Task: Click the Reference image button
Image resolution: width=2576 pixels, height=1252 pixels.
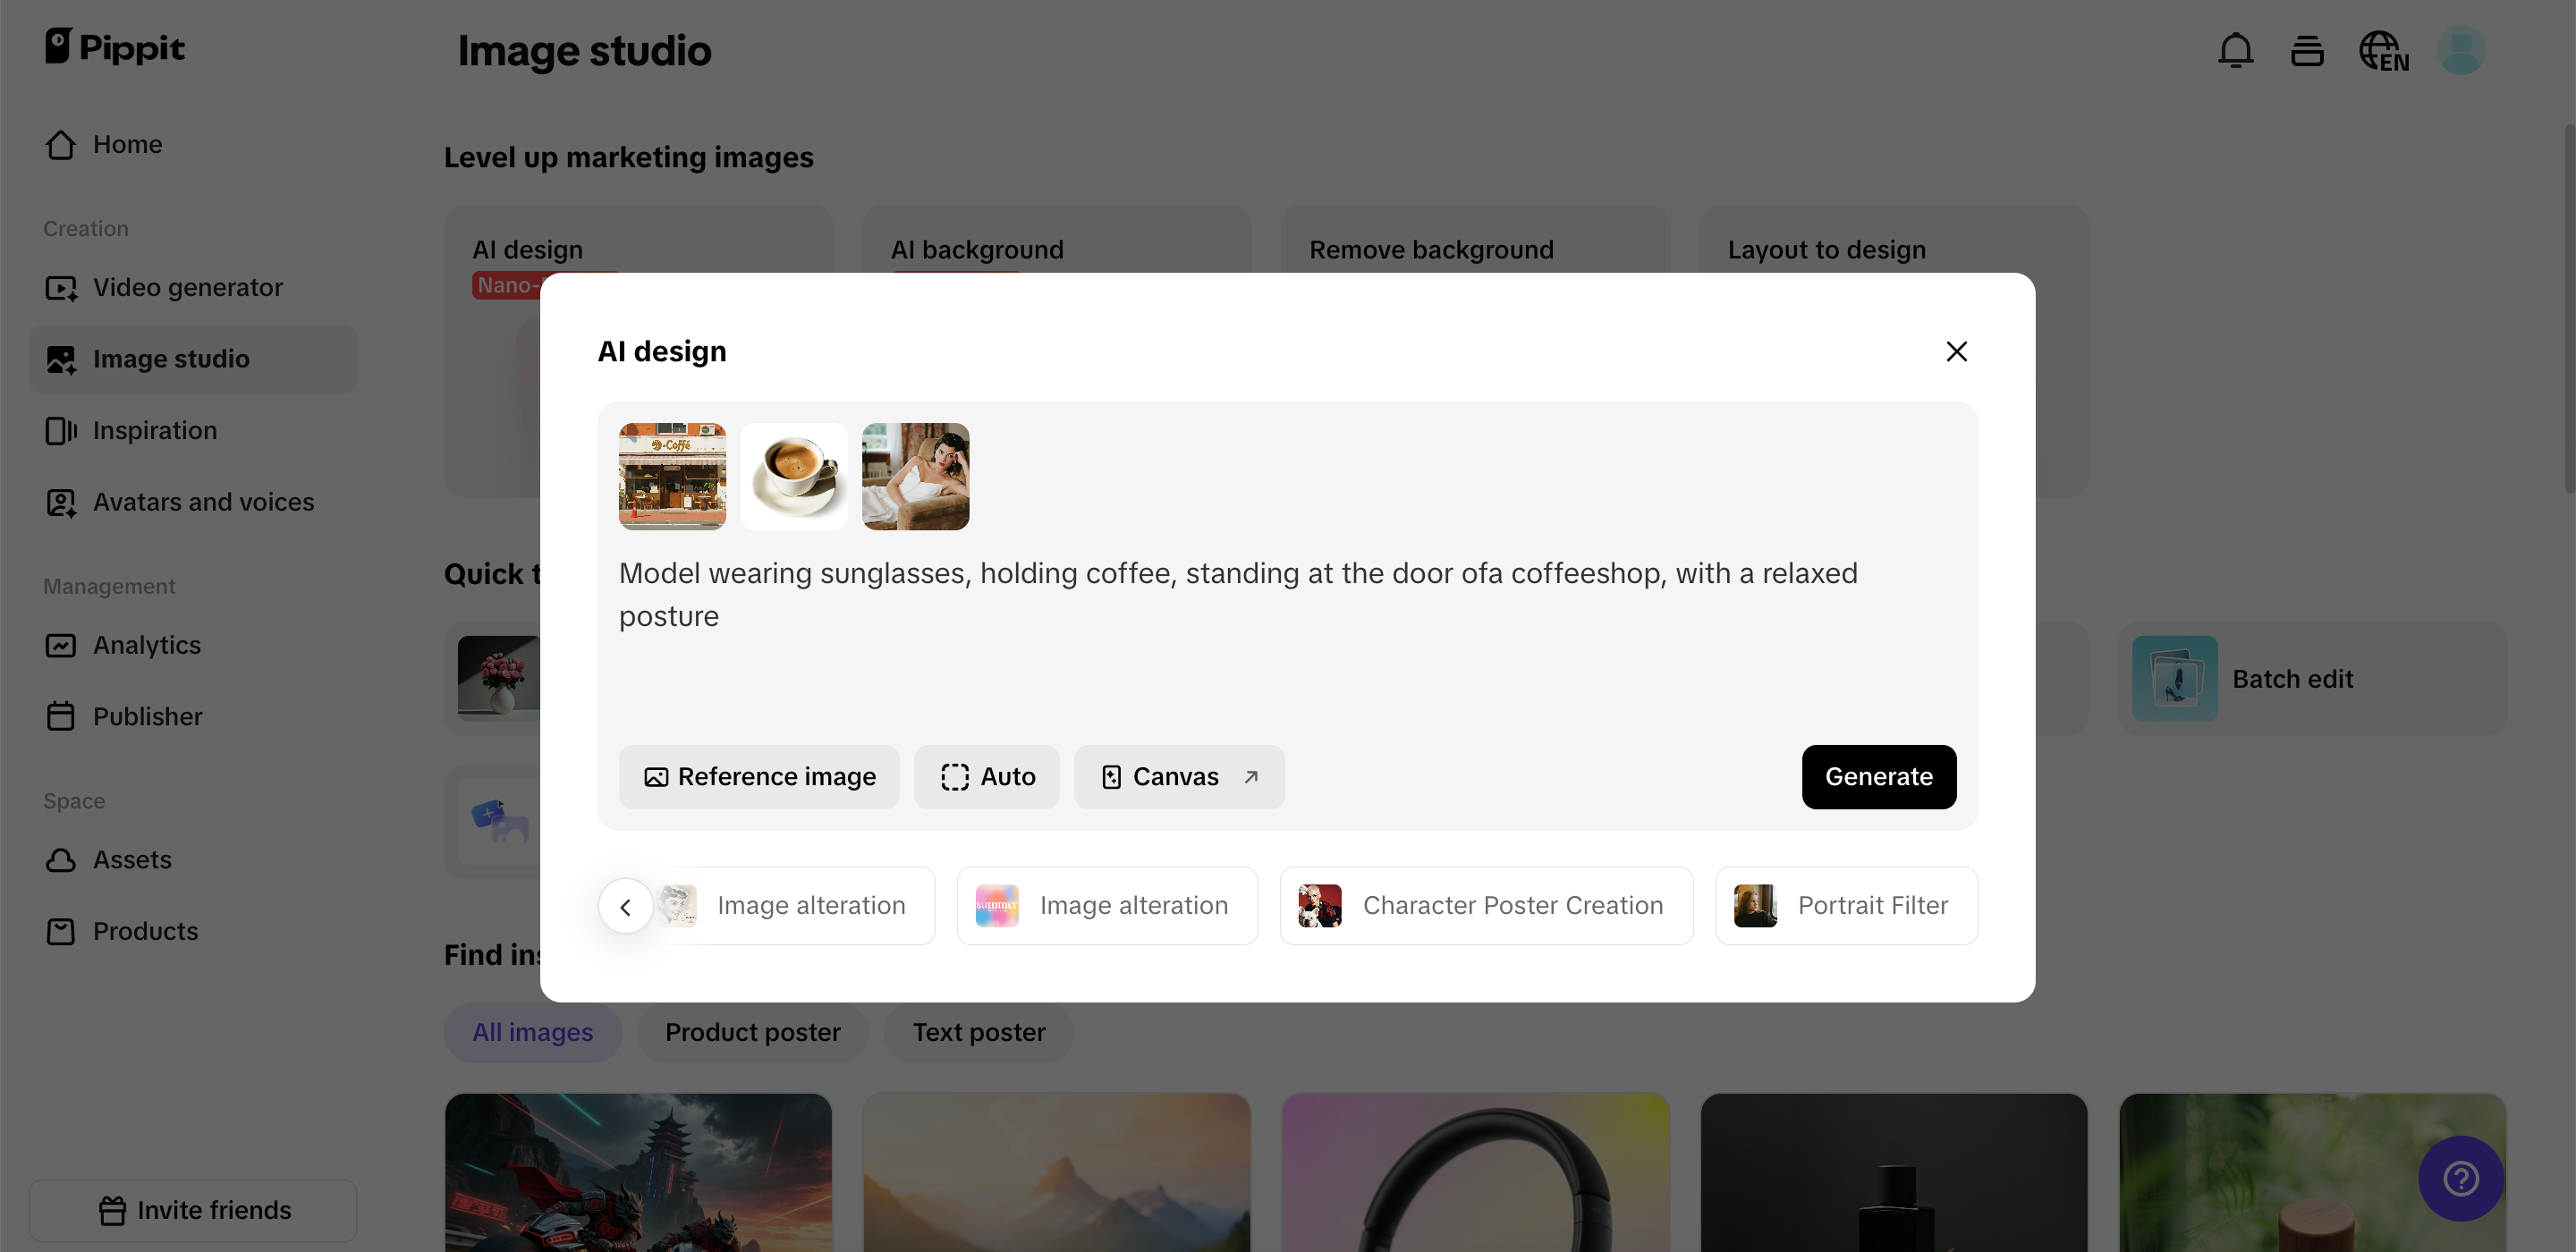Action: click(759, 777)
